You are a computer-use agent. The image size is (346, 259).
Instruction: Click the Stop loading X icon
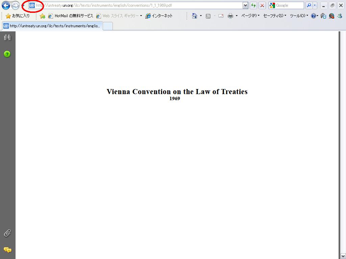[x=262, y=5]
